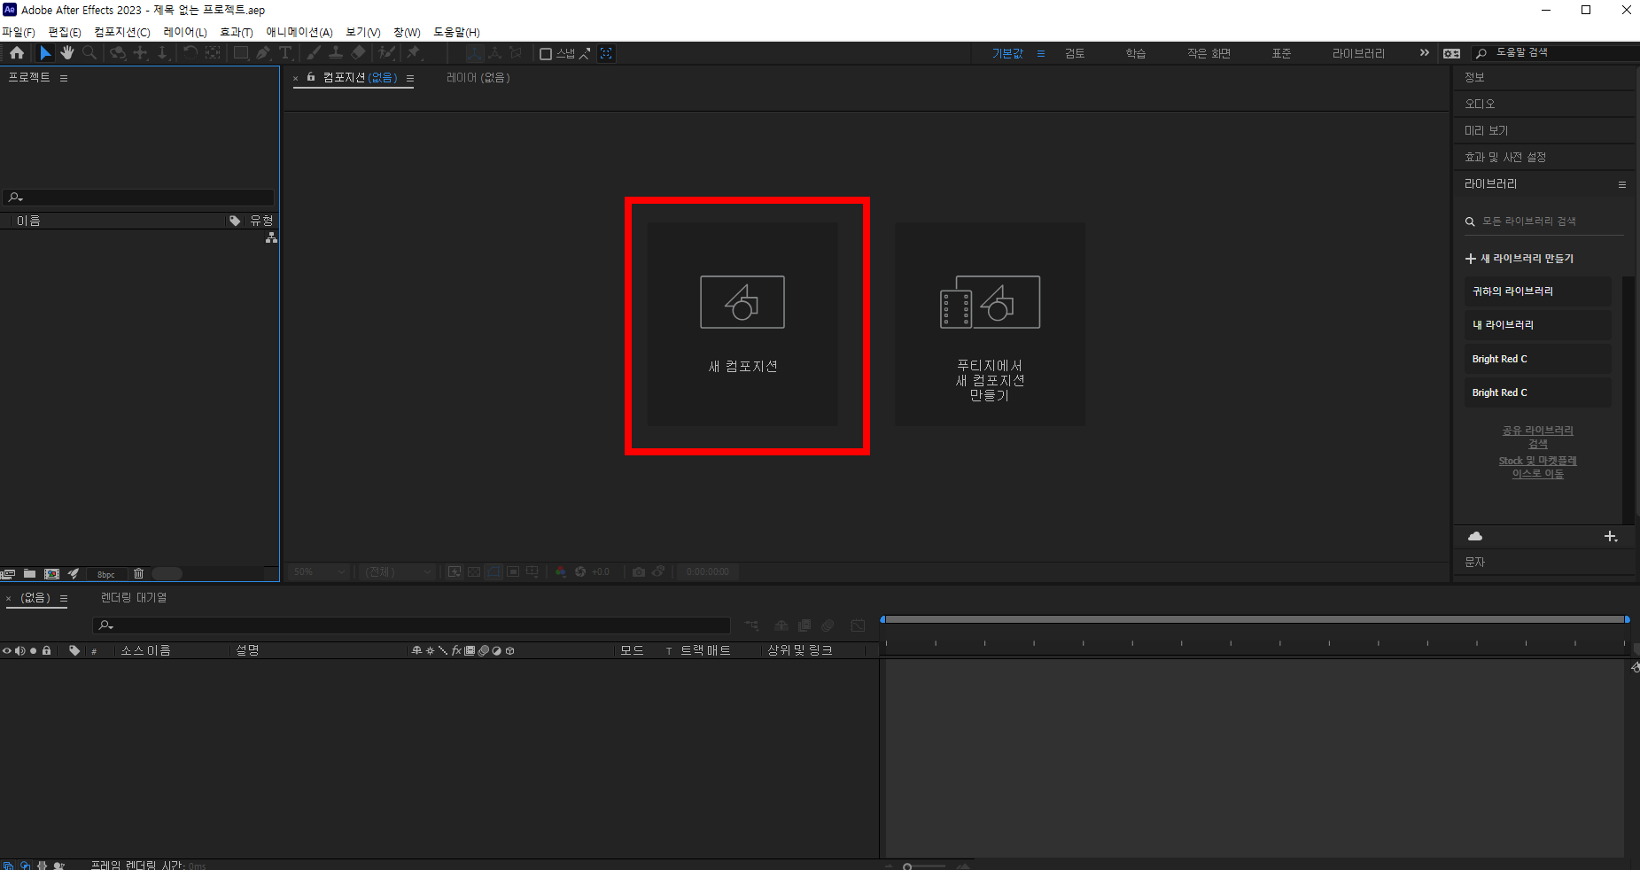Screen dimensions: 1640x870
Task: Open the File menu
Action: tap(18, 32)
